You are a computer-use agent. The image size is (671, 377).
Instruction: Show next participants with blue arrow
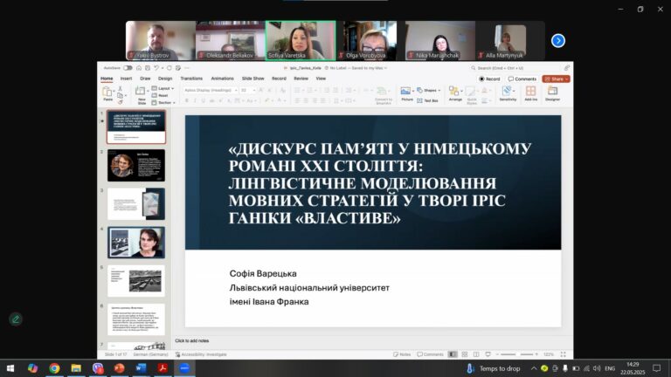[x=558, y=41]
